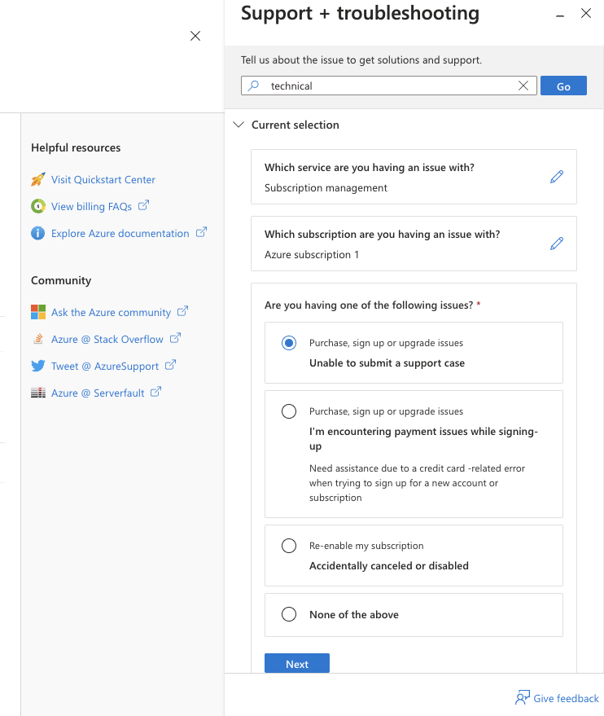Click the Stack Overflow icon
The image size is (604, 716).
pyautogui.click(x=38, y=340)
